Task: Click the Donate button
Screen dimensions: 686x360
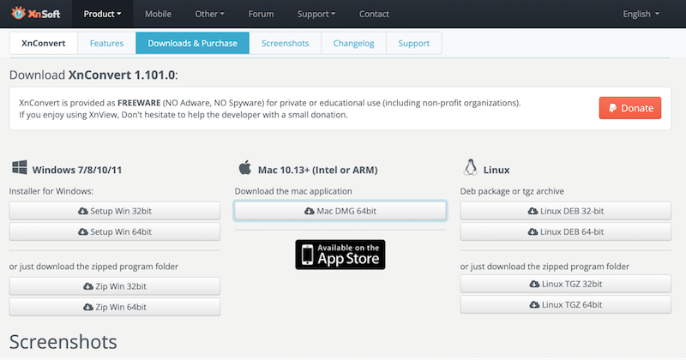Action: pyautogui.click(x=630, y=108)
